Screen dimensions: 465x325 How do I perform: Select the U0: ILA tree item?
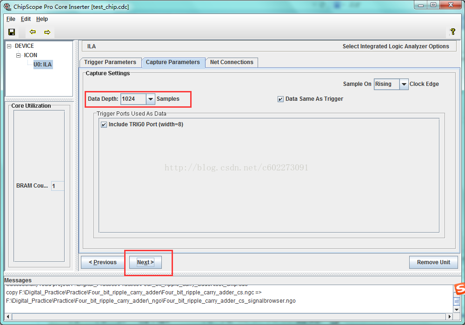pos(43,64)
